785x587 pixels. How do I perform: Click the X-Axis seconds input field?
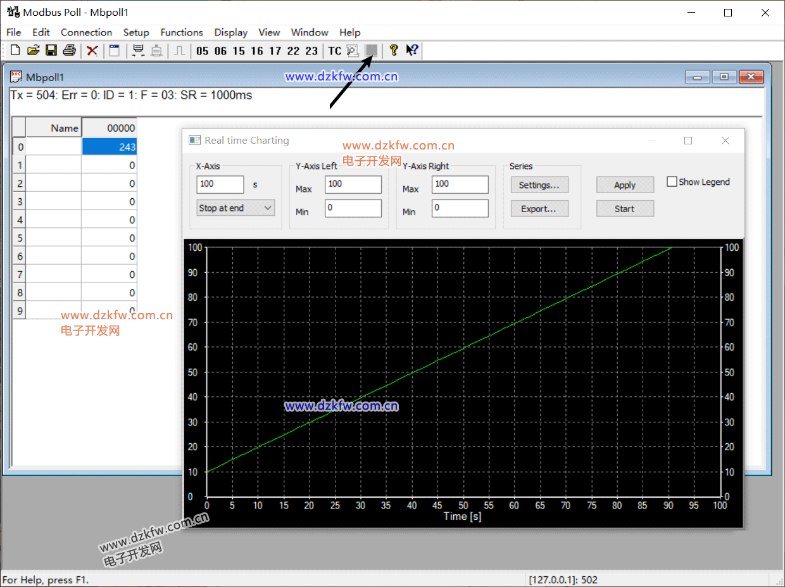coord(220,184)
